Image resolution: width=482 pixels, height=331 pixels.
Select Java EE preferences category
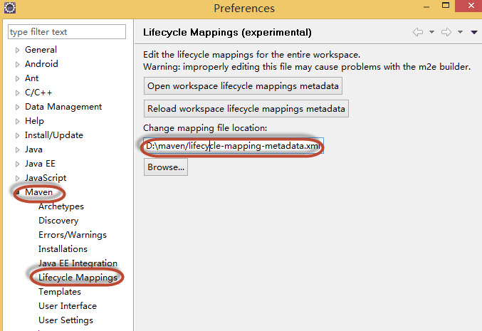tap(40, 164)
